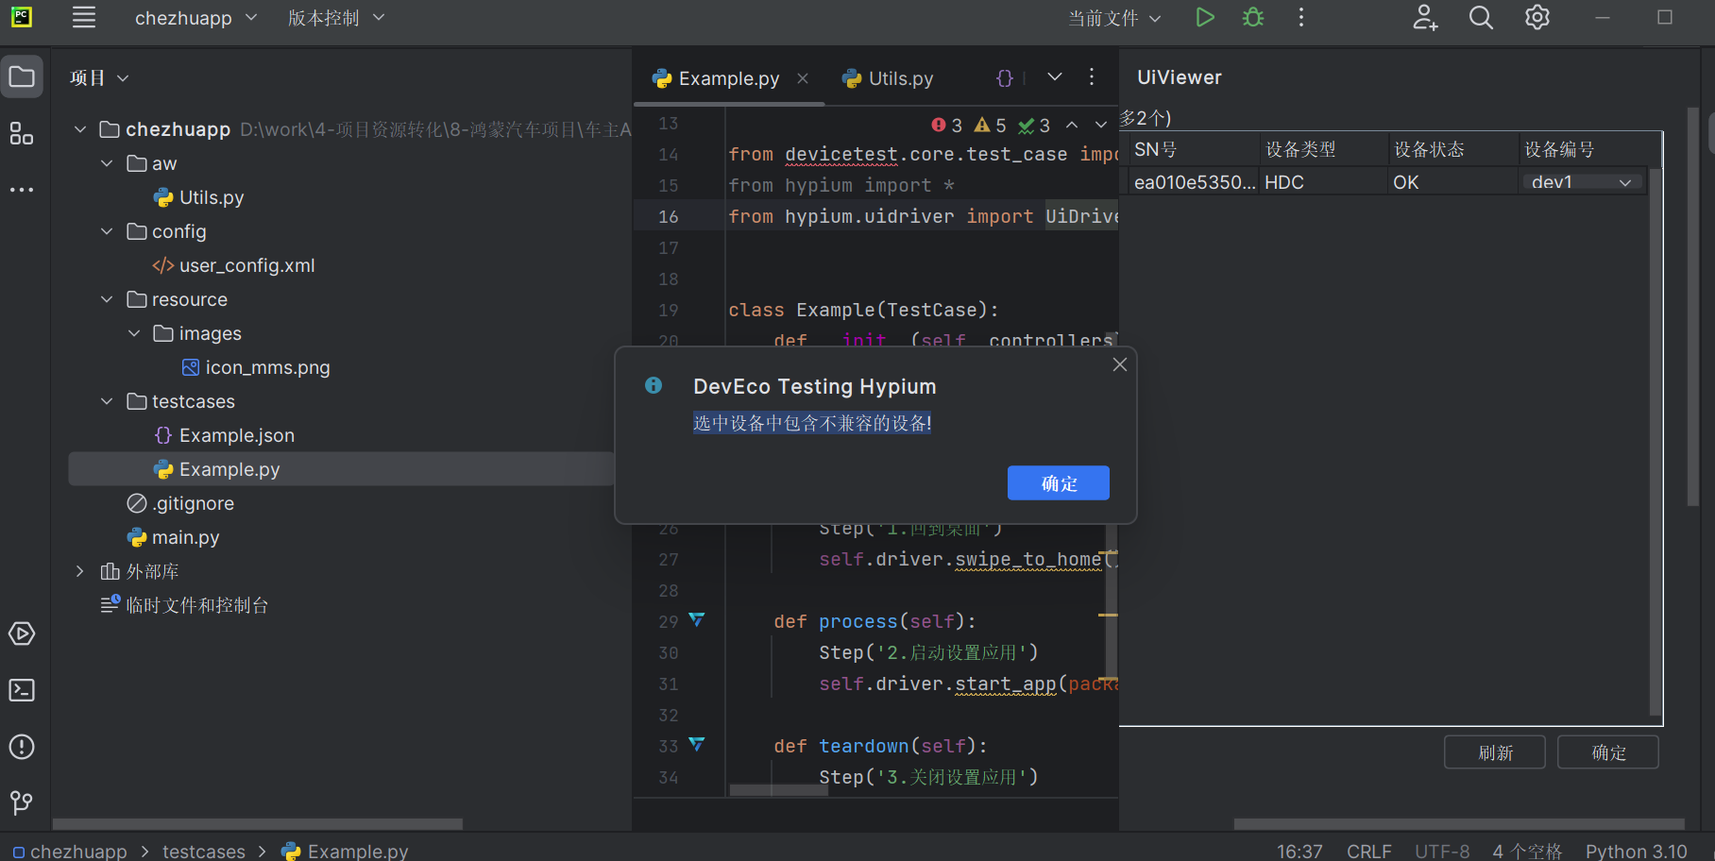Open the 当前文件 run configuration dropdown
Viewport: 1715px width, 861px height.
[x=1114, y=18]
